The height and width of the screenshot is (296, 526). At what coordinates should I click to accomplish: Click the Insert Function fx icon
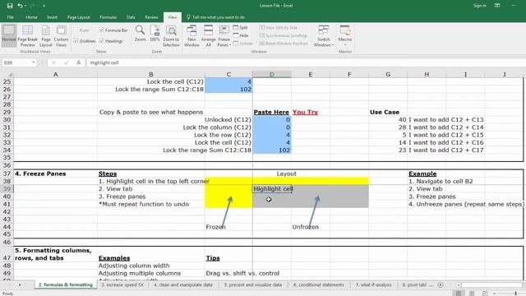[79, 62]
